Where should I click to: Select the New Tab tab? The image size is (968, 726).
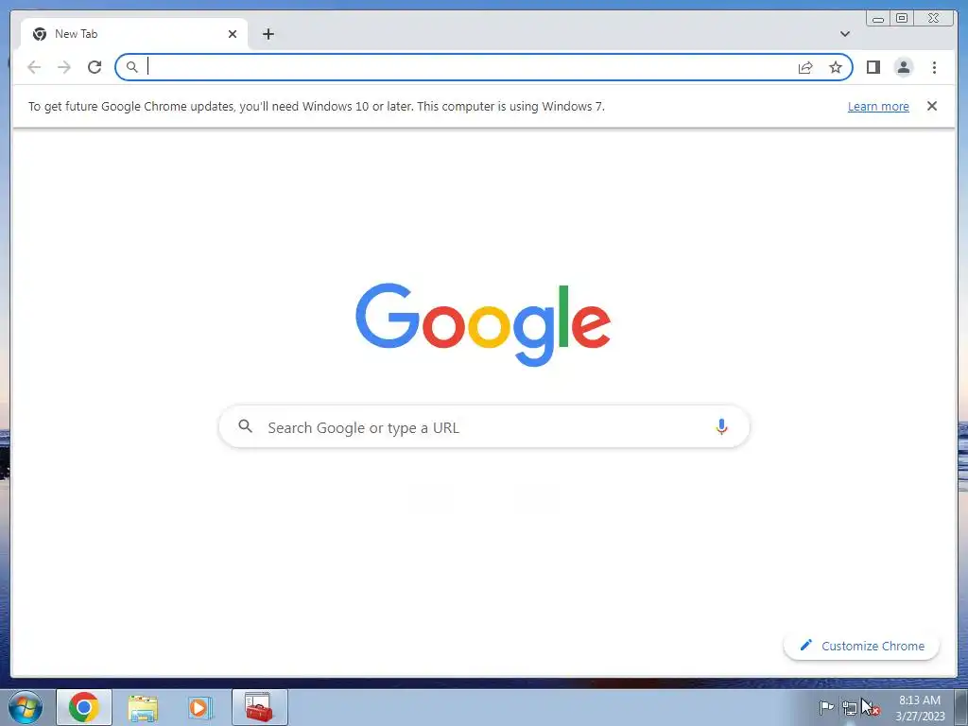134,34
